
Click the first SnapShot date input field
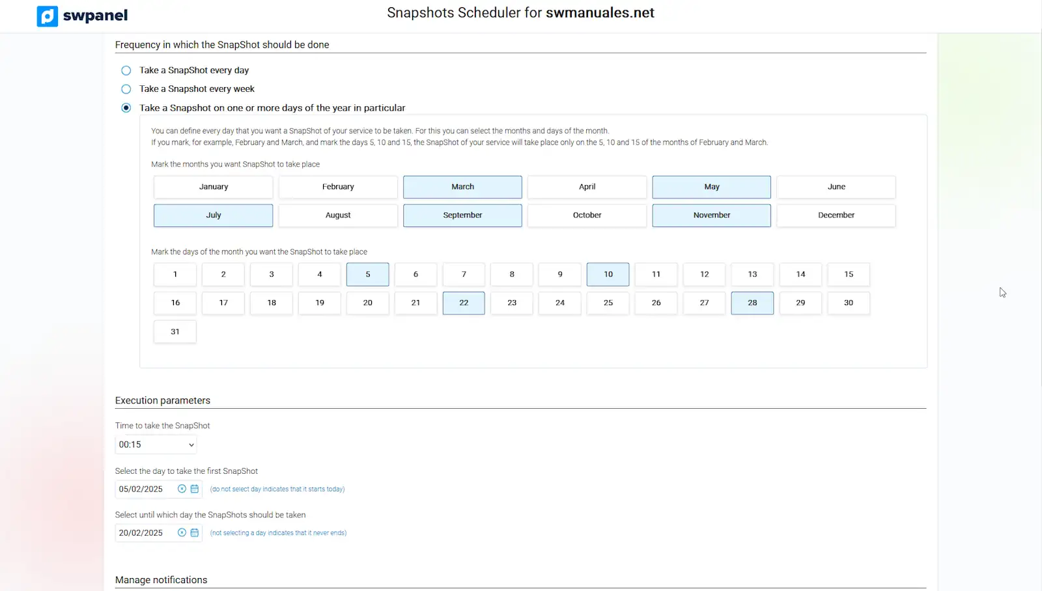[x=145, y=489]
